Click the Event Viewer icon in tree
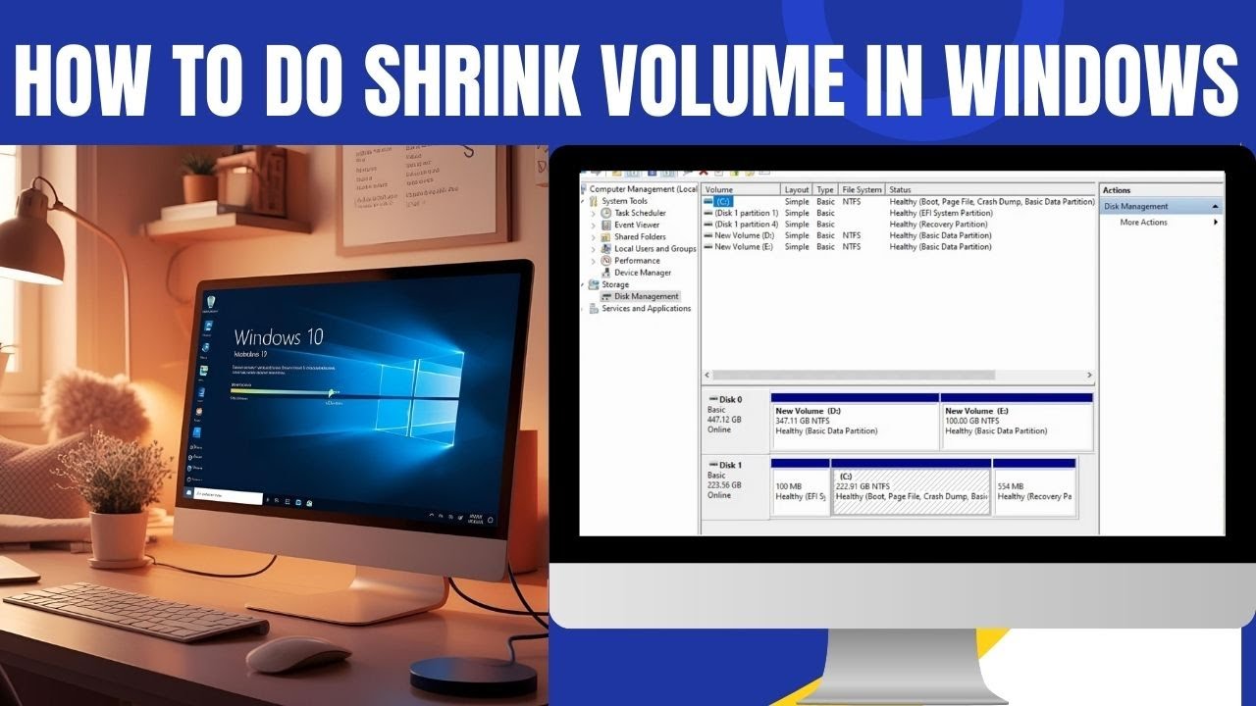The height and width of the screenshot is (706, 1256). tap(606, 225)
